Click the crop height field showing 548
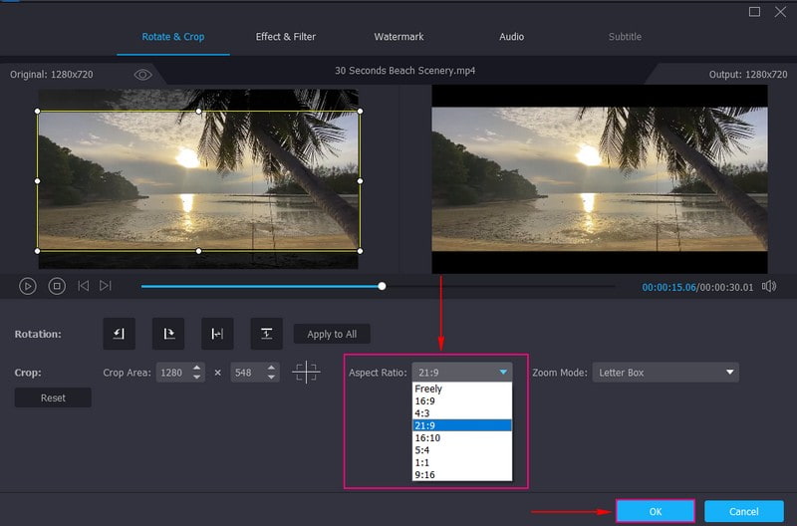 (243, 373)
